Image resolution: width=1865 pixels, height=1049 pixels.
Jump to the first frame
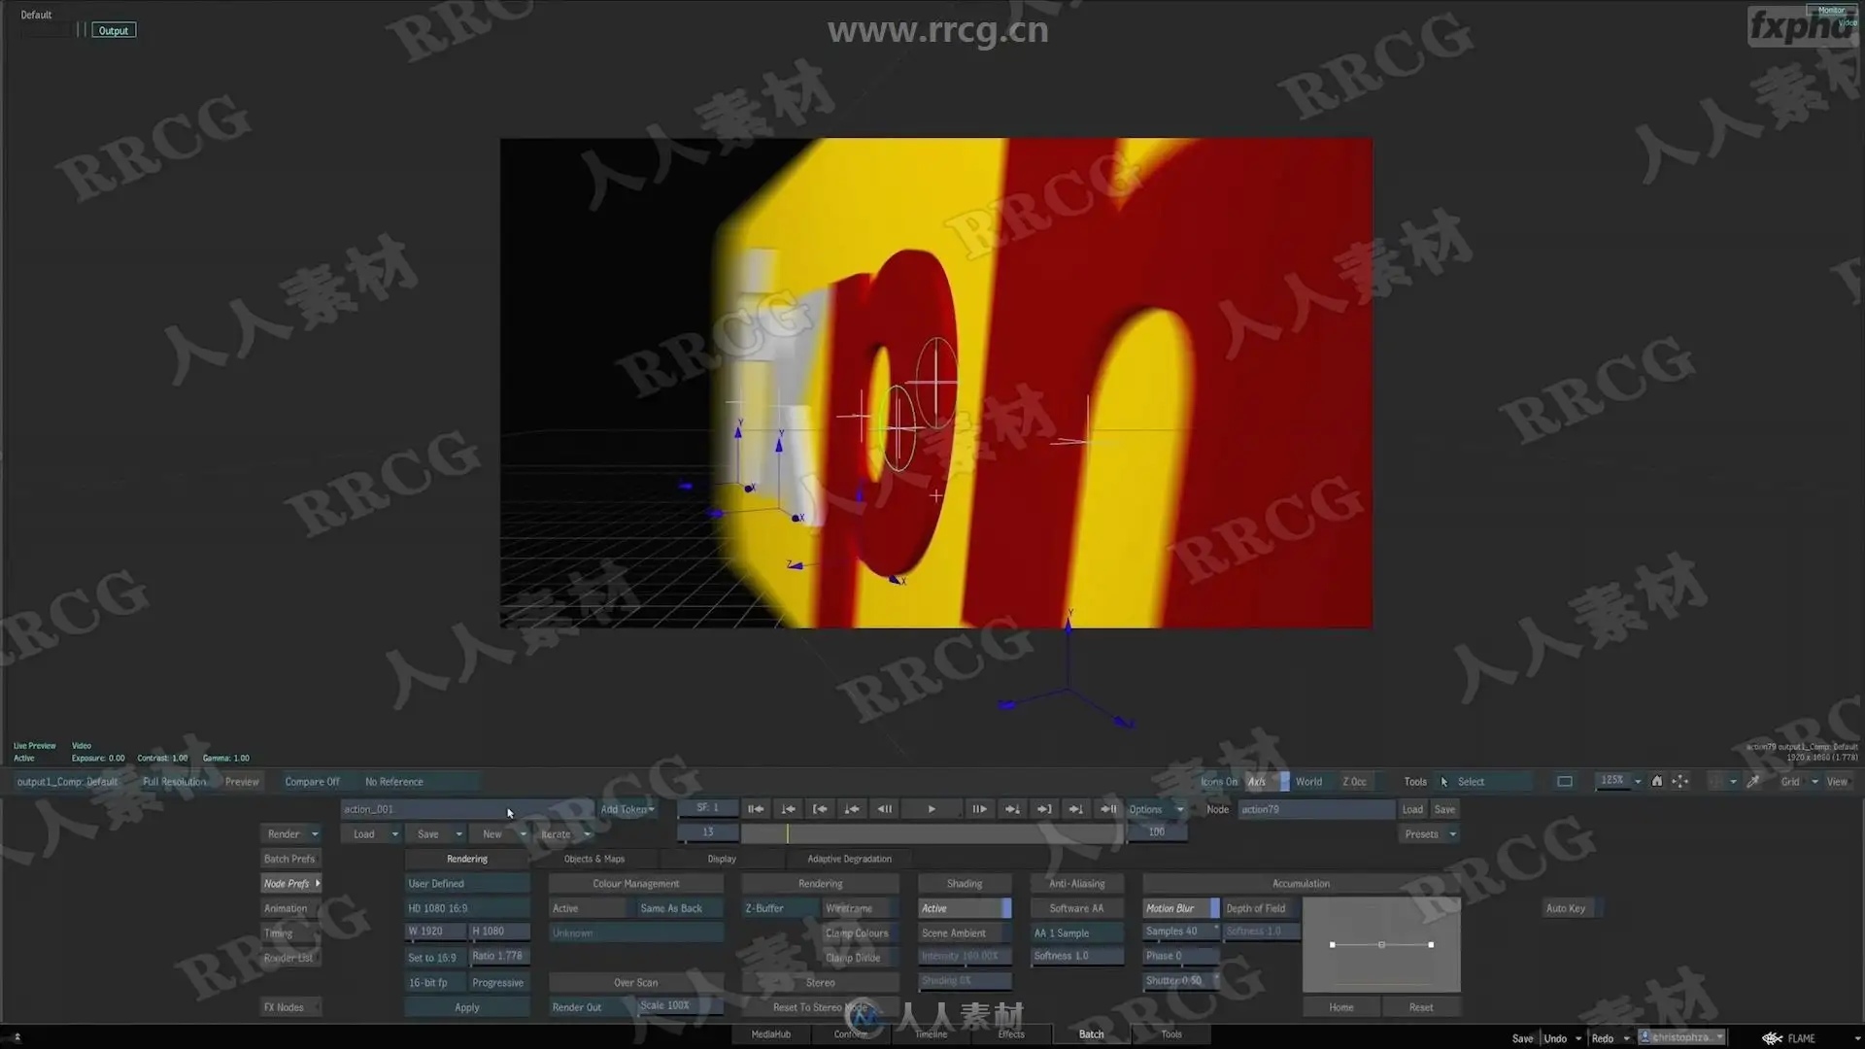coord(756,809)
